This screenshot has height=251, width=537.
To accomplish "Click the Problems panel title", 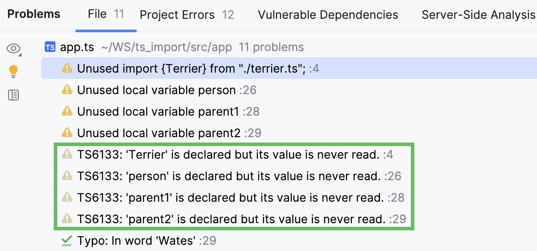I will tap(34, 14).
